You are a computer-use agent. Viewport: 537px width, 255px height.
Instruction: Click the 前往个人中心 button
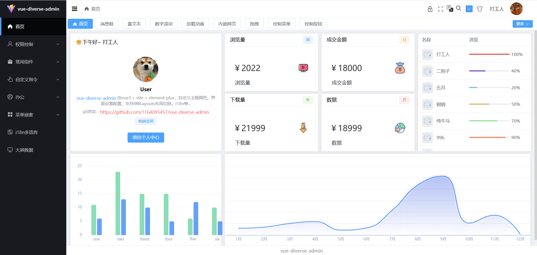click(146, 137)
